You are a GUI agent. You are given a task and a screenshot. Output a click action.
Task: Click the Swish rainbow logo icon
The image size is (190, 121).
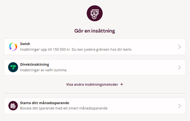[x=13, y=47]
